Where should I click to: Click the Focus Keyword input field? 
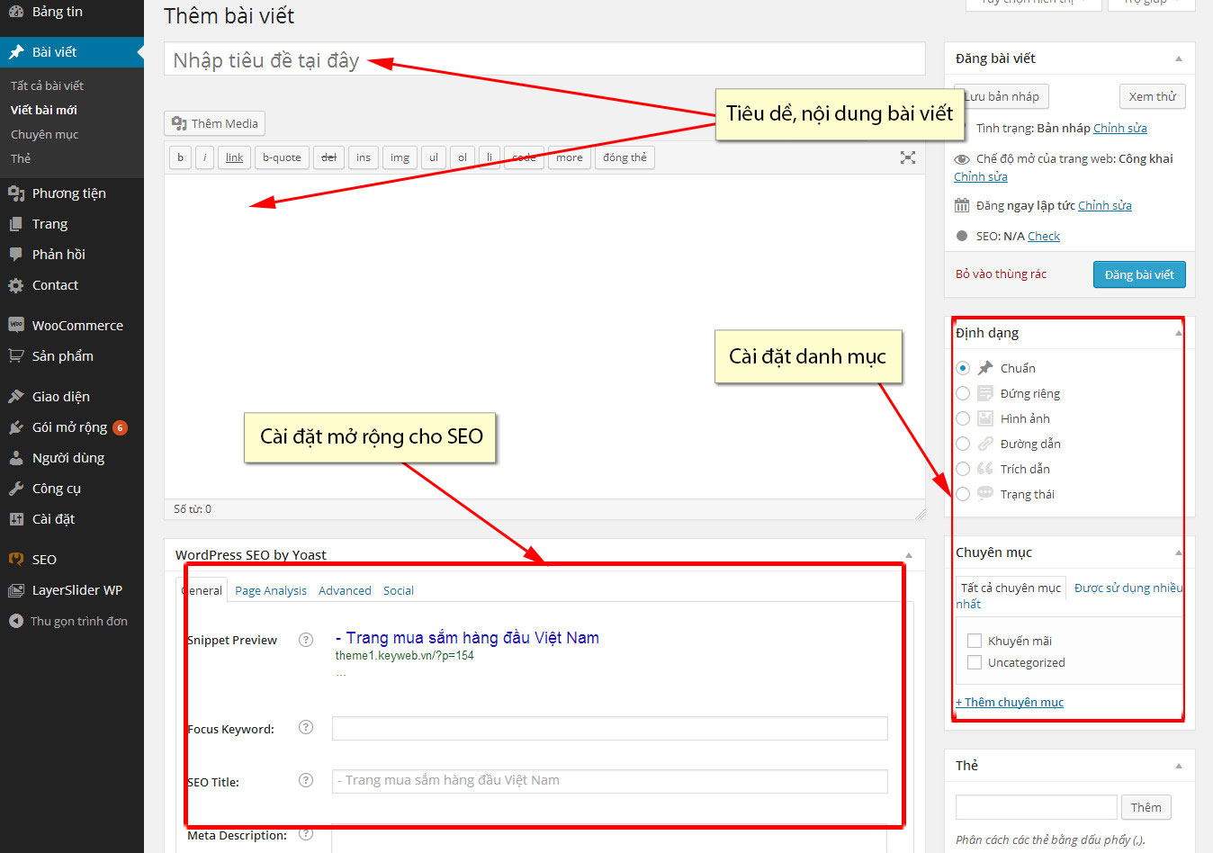click(609, 728)
